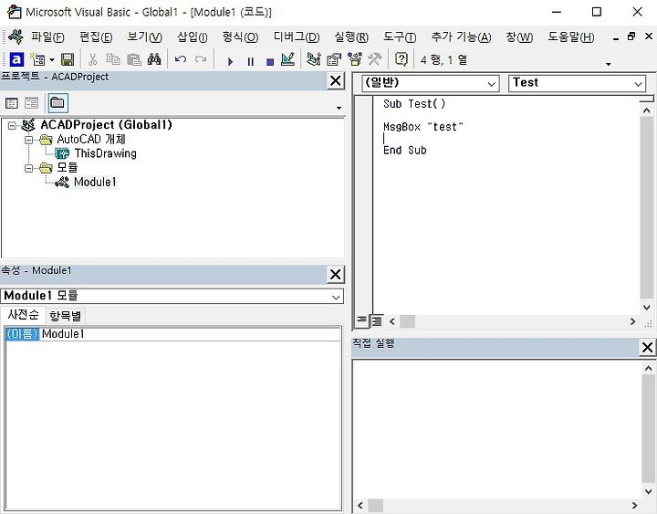Image resolution: width=657 pixels, height=514 pixels.
Task: Click the View AutoCAD icon in toolbar
Action: (16, 60)
